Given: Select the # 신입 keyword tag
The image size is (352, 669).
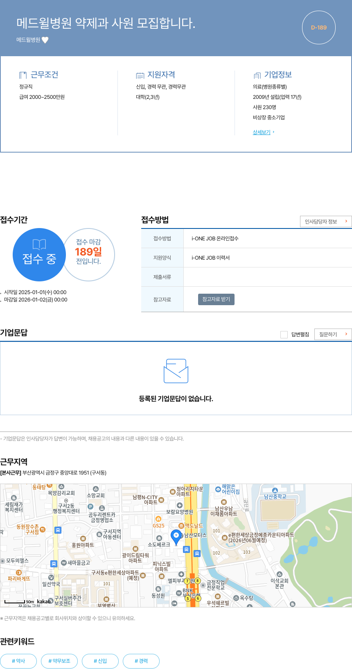Looking at the screenshot, I should (x=100, y=661).
